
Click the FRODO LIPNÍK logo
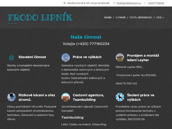40,17
